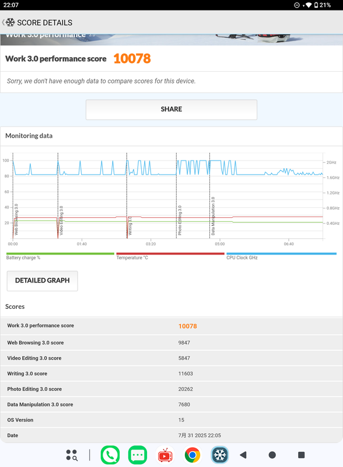
Task: Open the DETAILED GRAPH button
Action: (42, 281)
